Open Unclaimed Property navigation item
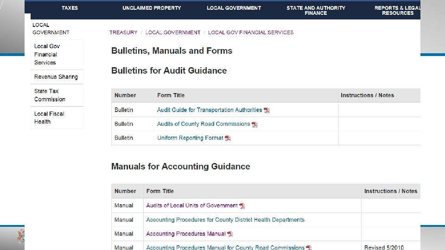 [152, 8]
